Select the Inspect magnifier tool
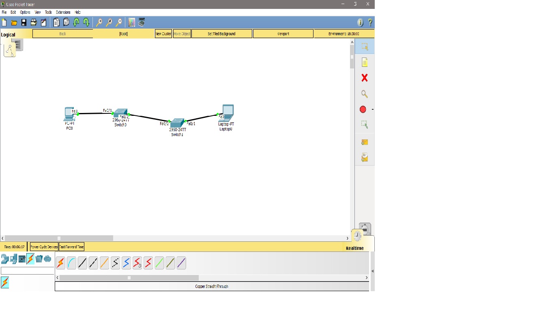554x311 pixels. [x=364, y=94]
